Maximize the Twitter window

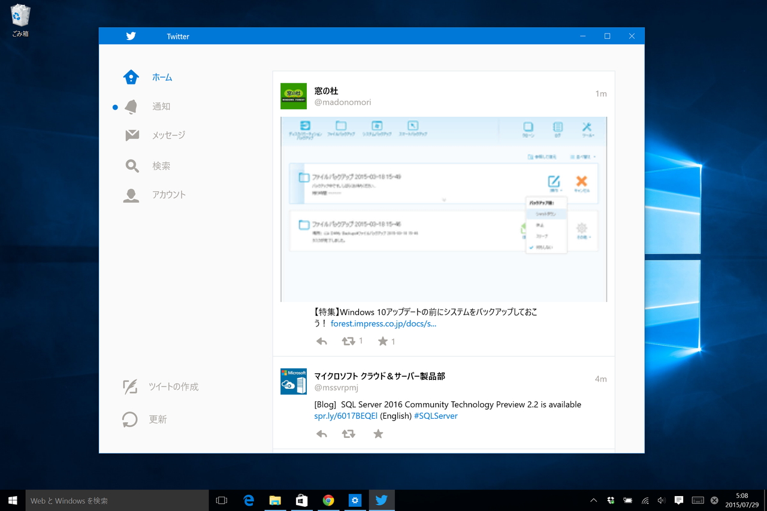click(607, 37)
